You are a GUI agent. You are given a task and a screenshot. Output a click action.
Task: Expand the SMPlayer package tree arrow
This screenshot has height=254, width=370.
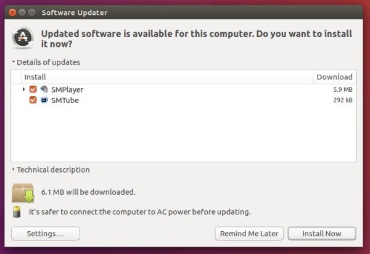click(23, 89)
